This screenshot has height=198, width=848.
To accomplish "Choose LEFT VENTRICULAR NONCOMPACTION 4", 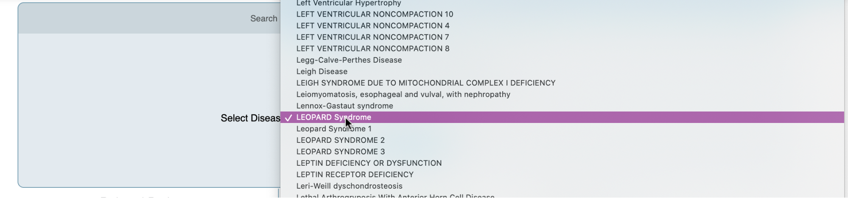I will pyautogui.click(x=562, y=25).
